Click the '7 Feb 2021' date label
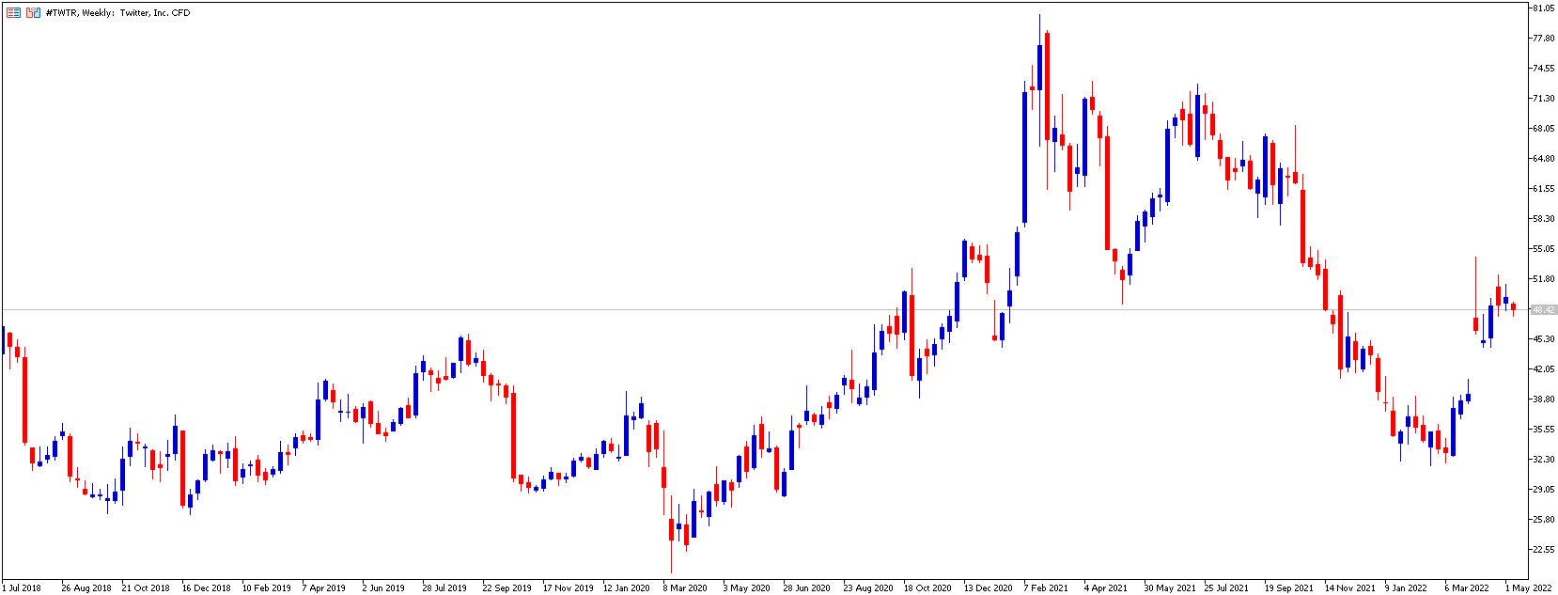 pyautogui.click(x=1046, y=588)
